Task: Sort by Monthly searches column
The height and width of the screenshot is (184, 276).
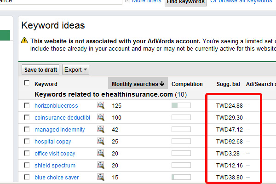Action: click(x=138, y=84)
